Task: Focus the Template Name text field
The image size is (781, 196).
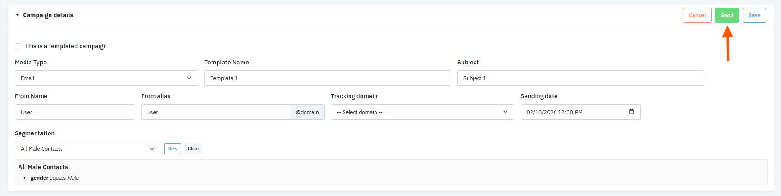Action: coord(327,78)
